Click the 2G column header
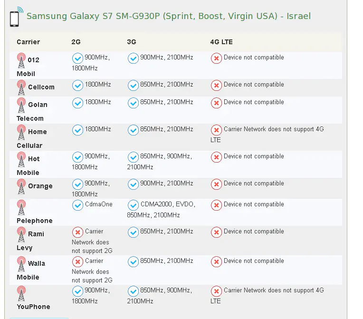363x319 pixels. [x=76, y=42]
